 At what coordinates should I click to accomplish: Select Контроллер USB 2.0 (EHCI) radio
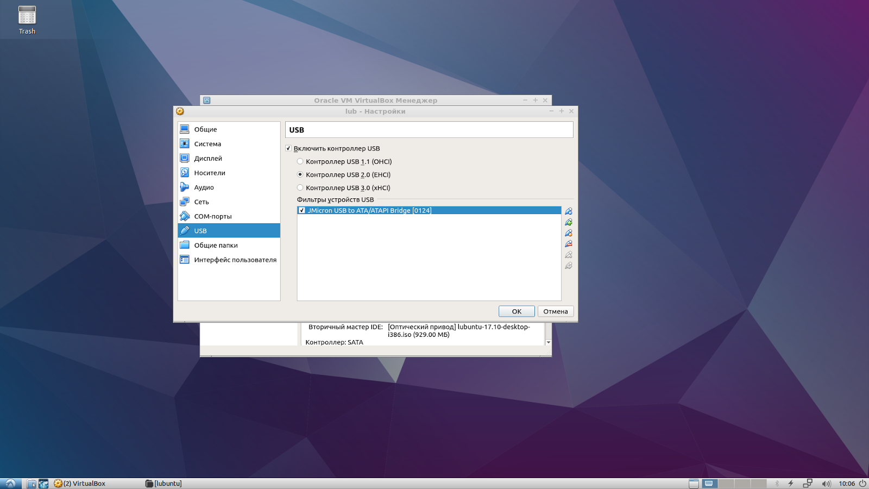(x=300, y=174)
